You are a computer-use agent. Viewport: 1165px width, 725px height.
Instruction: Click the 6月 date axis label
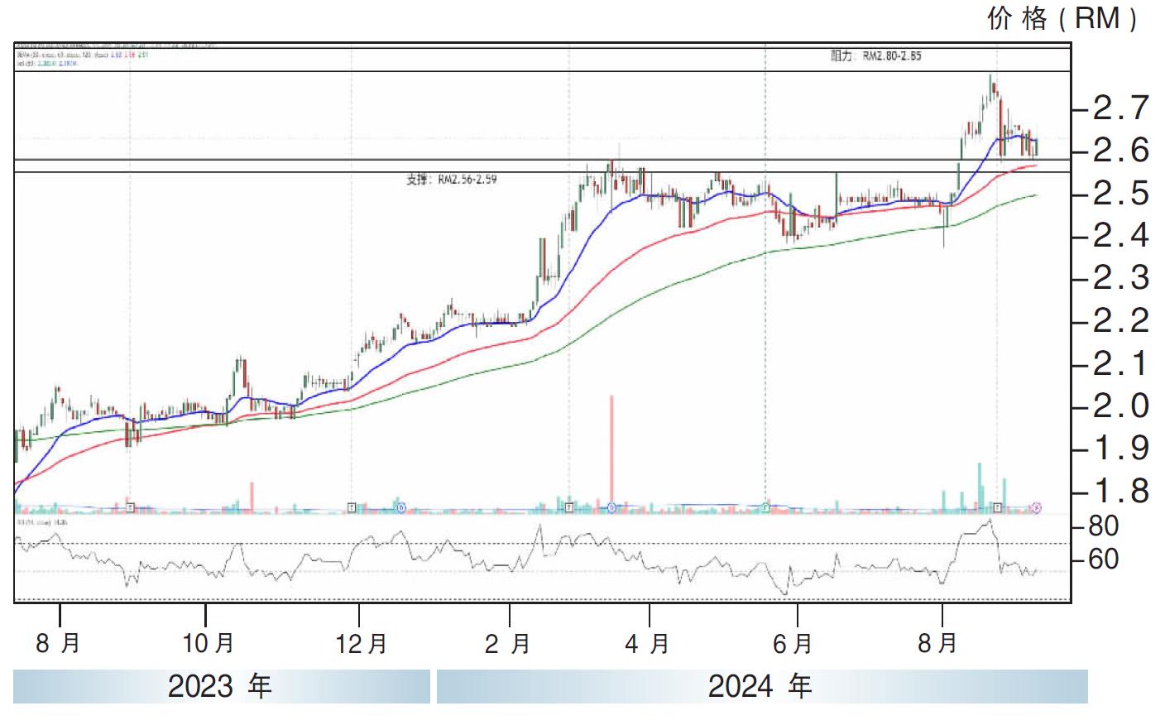click(793, 642)
